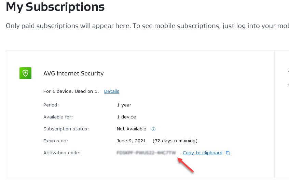Select the blurred activation code text

(x=146, y=153)
